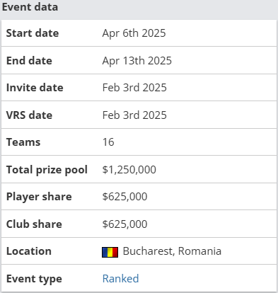Image resolution: width=278 pixels, height=293 pixels.
Task: Click the Total prize pool label
Action: 47,170
